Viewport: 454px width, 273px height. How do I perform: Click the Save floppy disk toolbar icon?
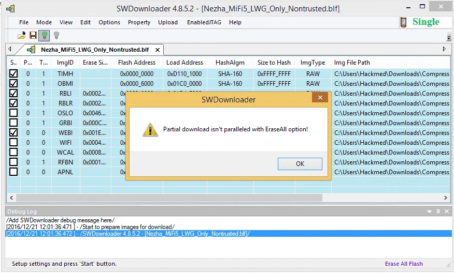click(33, 36)
